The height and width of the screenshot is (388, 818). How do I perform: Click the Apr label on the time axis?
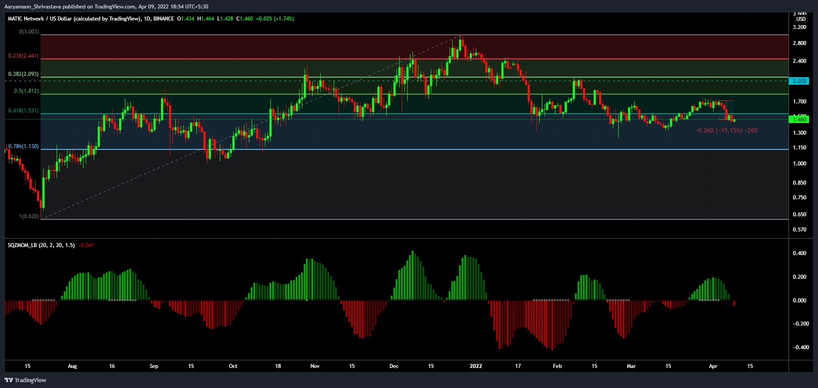point(713,366)
